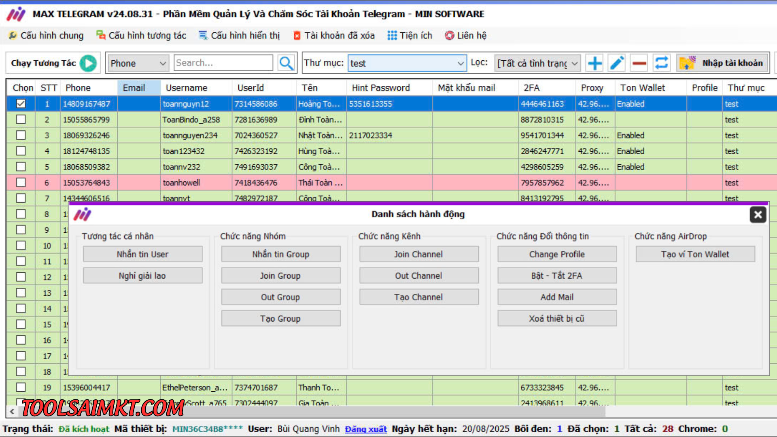The image size is (777, 437).
Task: Open the Cấu hình tương tác menu
Action: [x=141, y=36]
